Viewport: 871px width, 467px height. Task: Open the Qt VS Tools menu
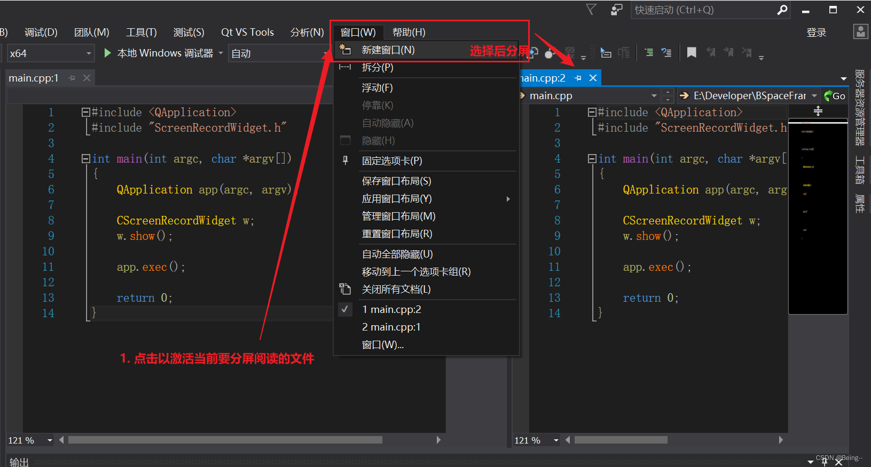247,32
